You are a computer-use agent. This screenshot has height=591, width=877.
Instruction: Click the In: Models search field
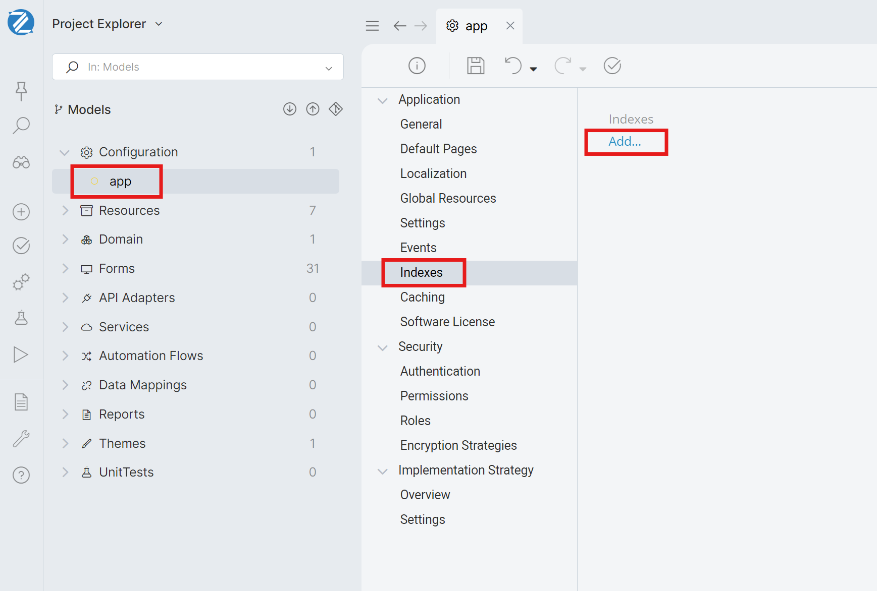[198, 67]
